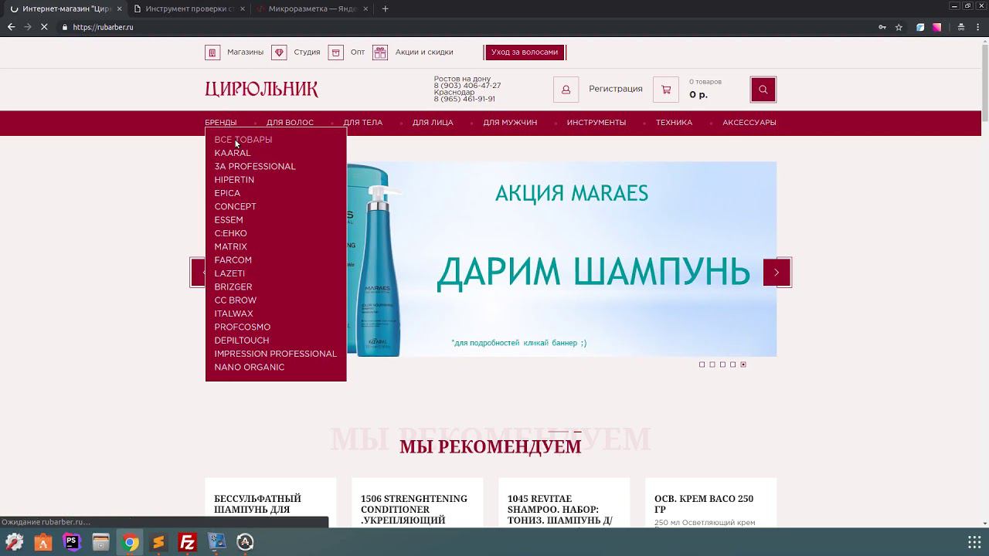Switch to Инструмент проверки browser tab
Viewport: 989px width, 556px height.
click(x=189, y=8)
